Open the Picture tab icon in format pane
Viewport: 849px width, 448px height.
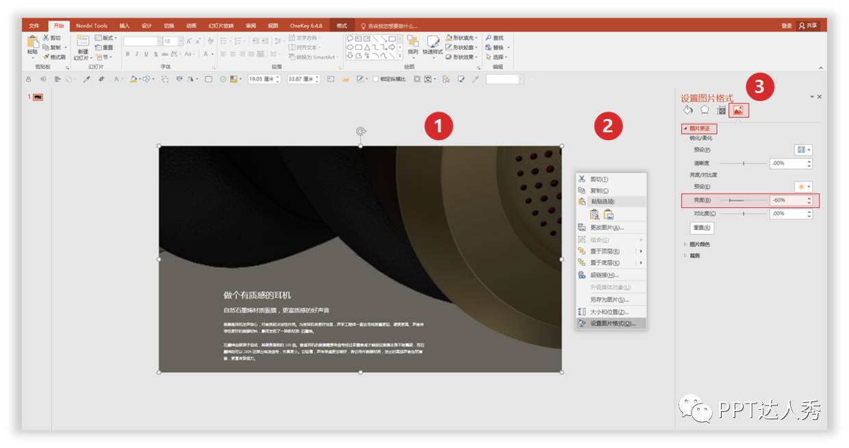(x=738, y=110)
